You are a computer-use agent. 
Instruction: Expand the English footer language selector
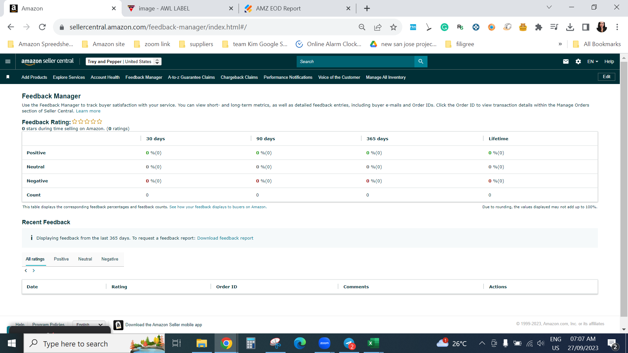click(x=89, y=325)
